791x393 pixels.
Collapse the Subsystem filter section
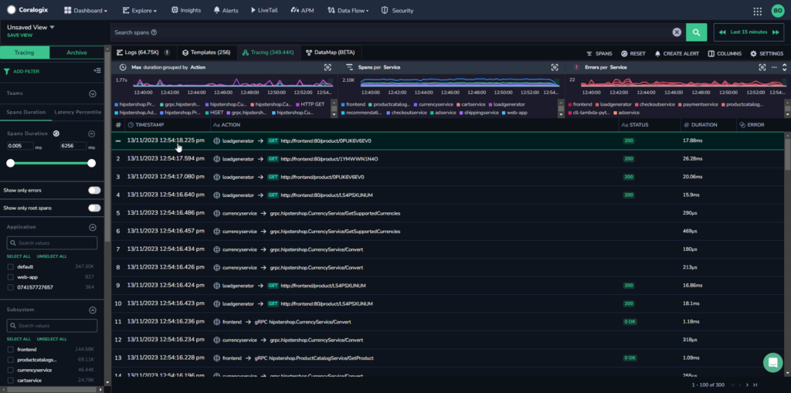(93, 310)
